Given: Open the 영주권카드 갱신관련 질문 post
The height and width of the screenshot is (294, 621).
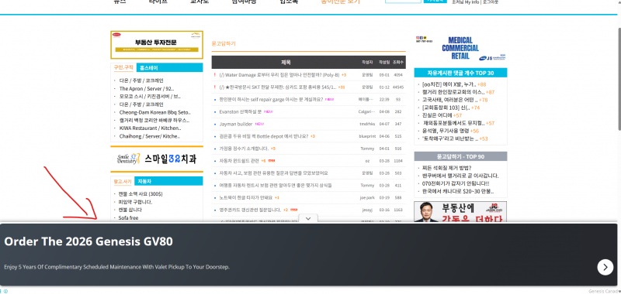Looking at the screenshot, I should click(x=250, y=210).
